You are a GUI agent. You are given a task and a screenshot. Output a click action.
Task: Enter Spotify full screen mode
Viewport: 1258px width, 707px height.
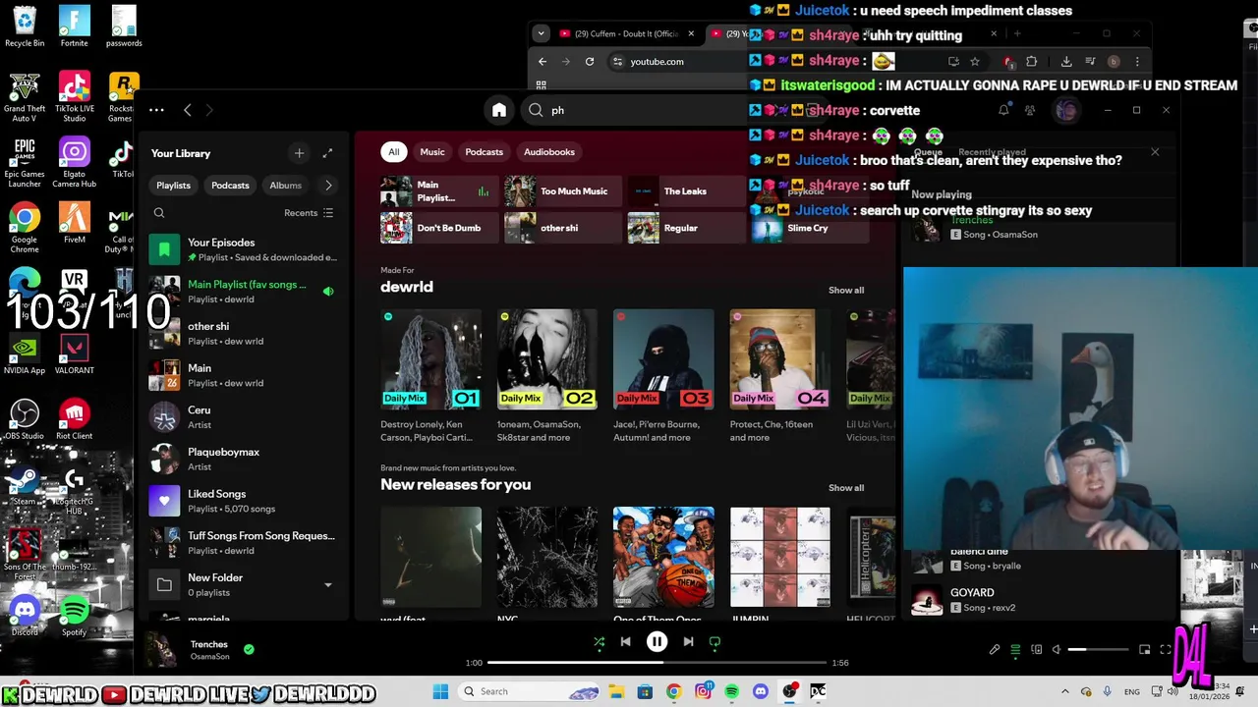coord(1166,649)
